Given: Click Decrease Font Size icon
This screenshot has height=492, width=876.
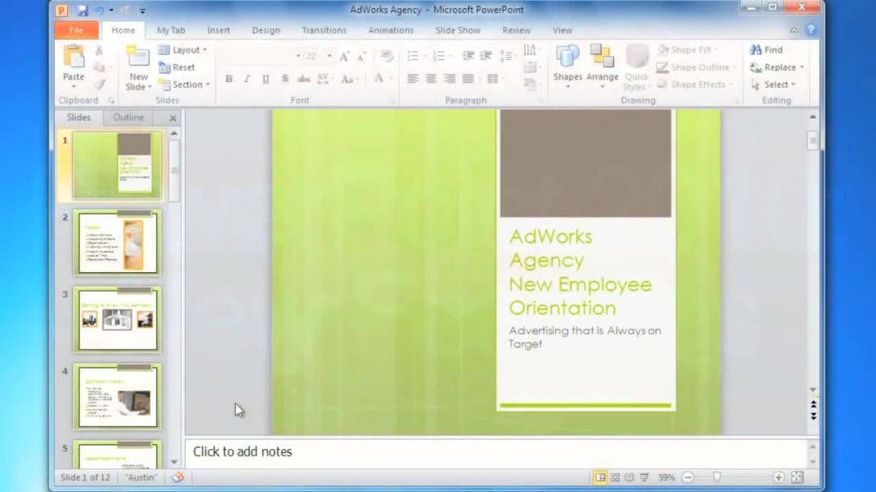Looking at the screenshot, I should click(x=362, y=56).
